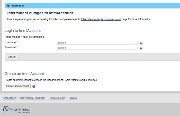Click the Information icon in the banner header
The image size is (180, 116).
point(8,6)
